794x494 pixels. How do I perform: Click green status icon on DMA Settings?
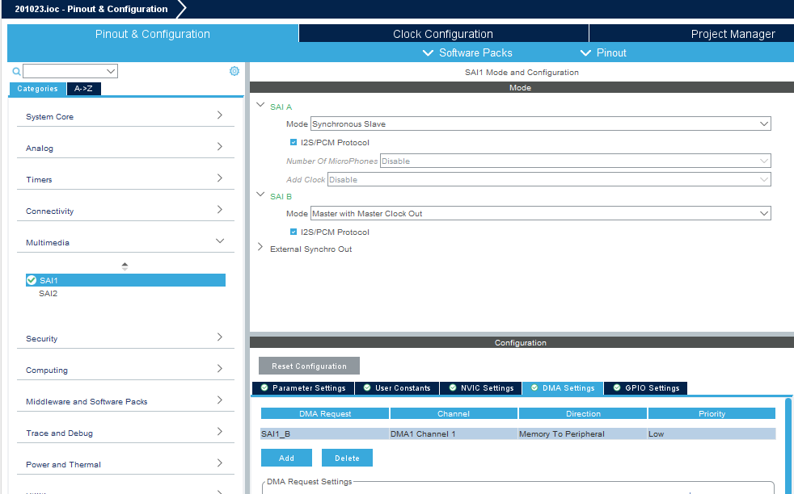click(x=534, y=388)
